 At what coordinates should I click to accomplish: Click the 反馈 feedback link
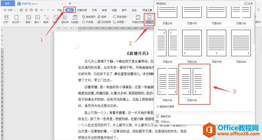[x=249, y=4]
